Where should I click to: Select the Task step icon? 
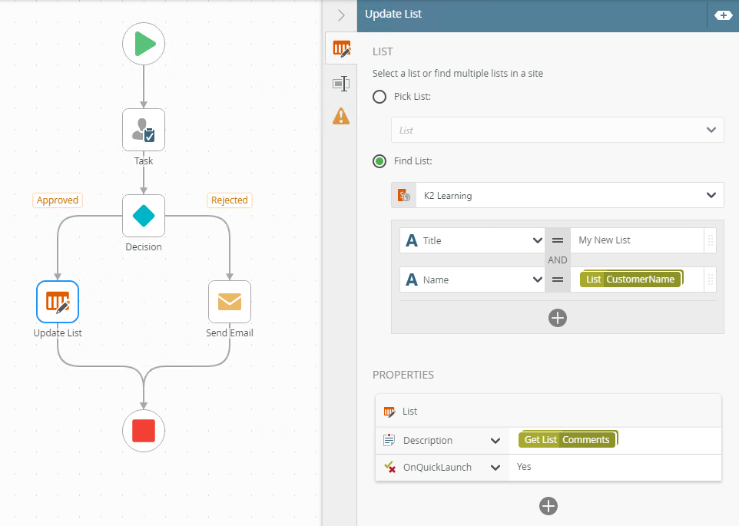pyautogui.click(x=144, y=130)
